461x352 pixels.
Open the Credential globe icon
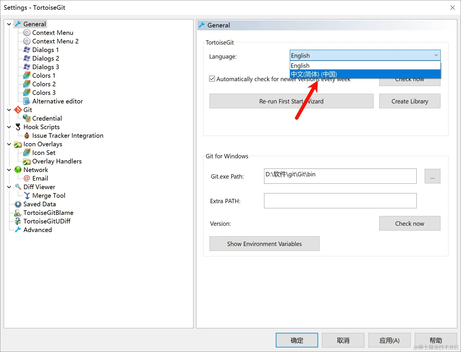pos(27,118)
